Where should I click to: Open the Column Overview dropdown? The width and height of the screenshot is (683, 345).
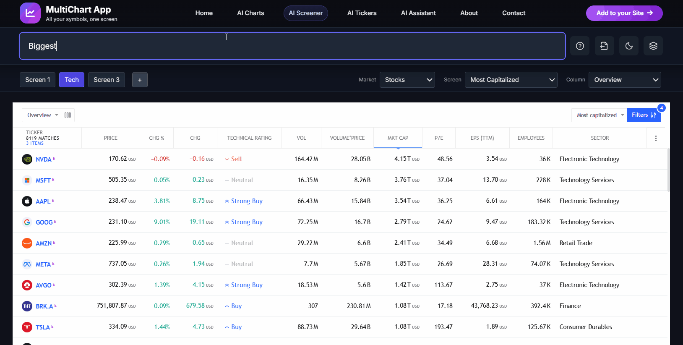624,80
